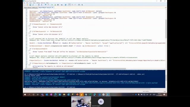Viewport: 190px width, 107px height.
Task: Undo the last edit with the toolbar arrow
Action: pyautogui.click(x=45, y=5)
